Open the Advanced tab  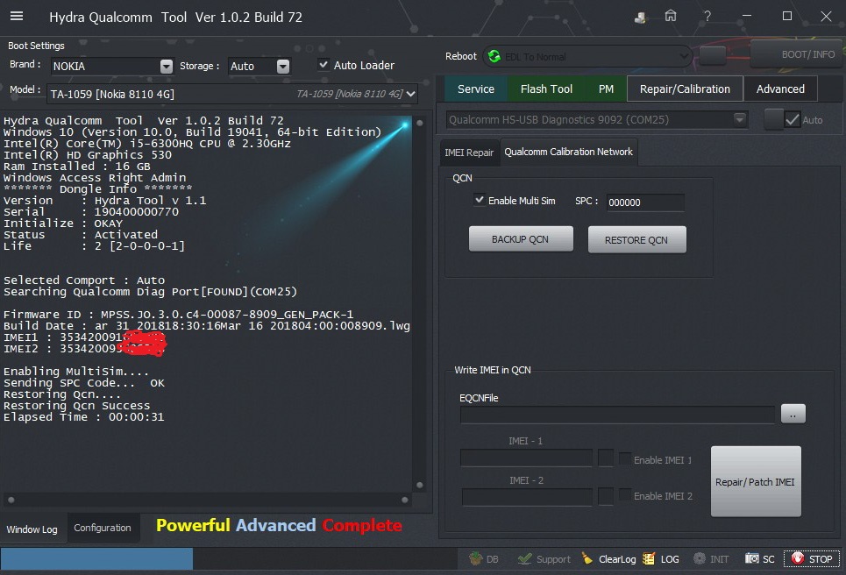(780, 89)
